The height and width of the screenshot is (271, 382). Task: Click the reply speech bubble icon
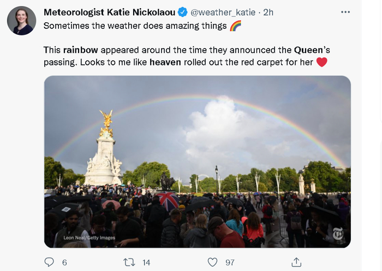point(49,262)
